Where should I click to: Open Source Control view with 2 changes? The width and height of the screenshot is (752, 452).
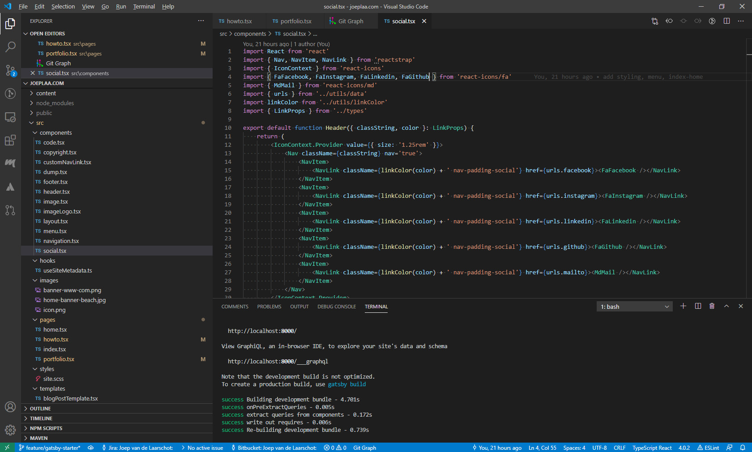[10, 70]
